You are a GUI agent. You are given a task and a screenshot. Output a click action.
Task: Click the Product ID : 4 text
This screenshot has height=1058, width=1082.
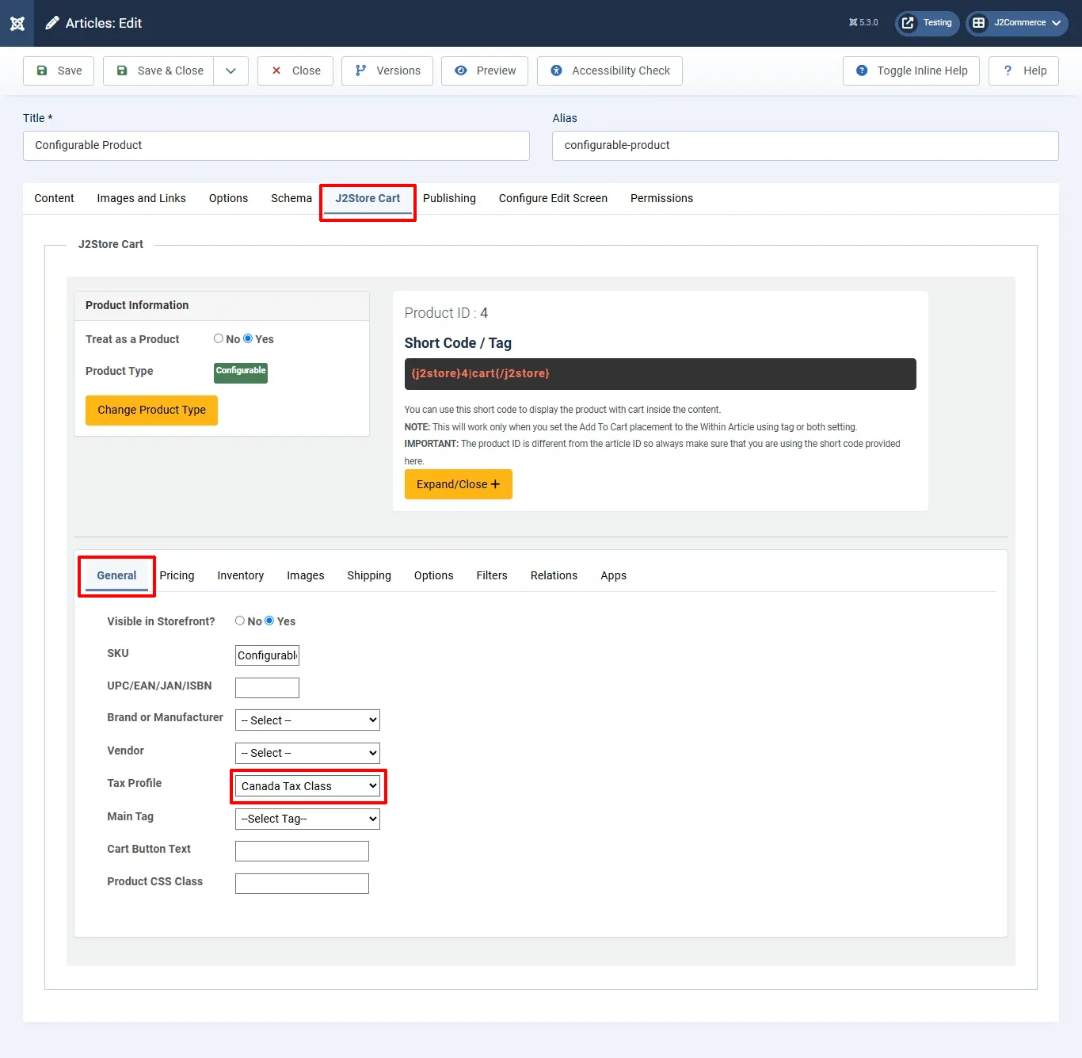coord(446,313)
